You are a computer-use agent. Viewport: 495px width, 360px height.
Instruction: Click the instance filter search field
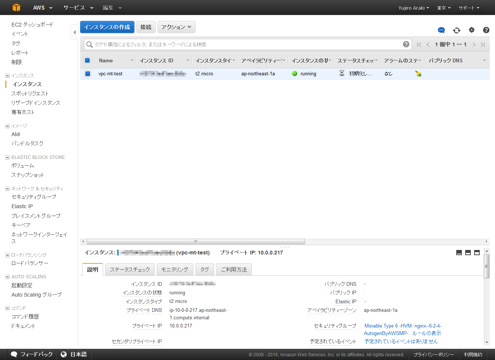(248, 44)
